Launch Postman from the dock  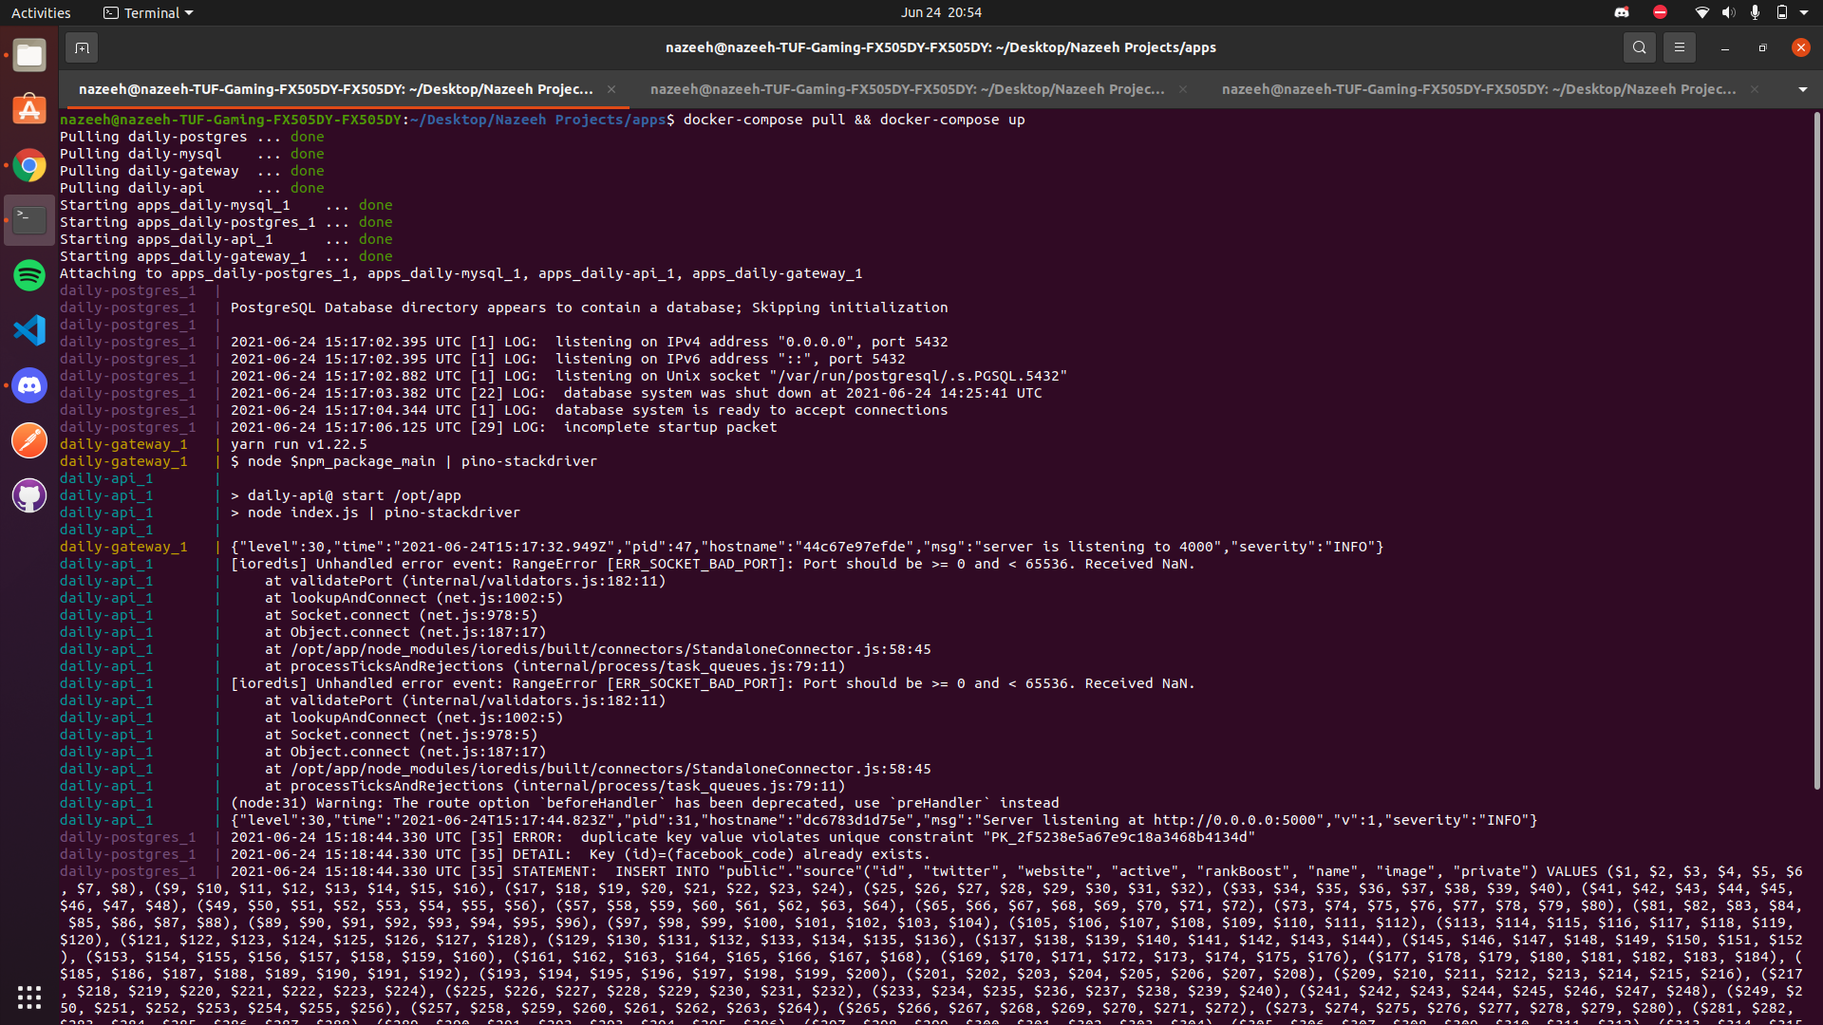point(29,440)
